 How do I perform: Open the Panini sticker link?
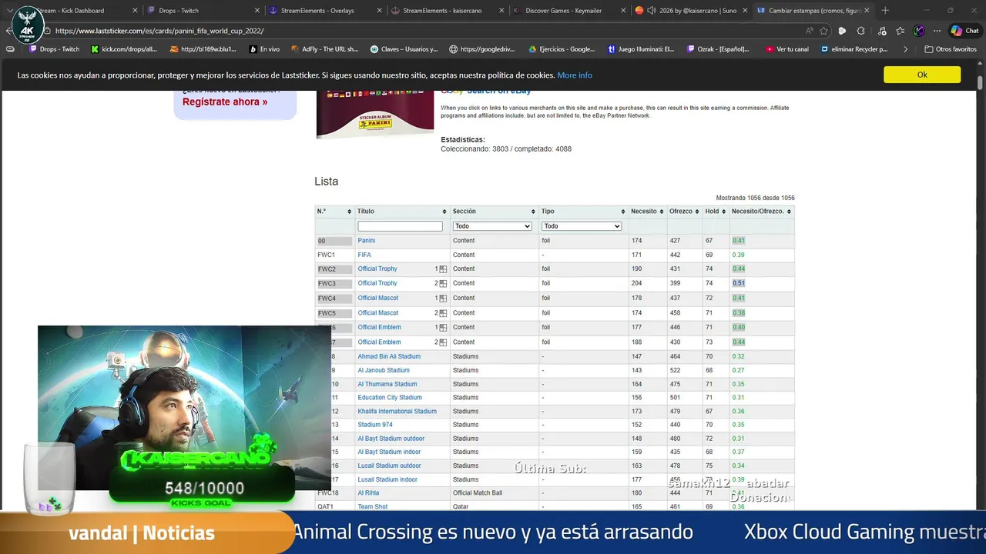point(366,241)
